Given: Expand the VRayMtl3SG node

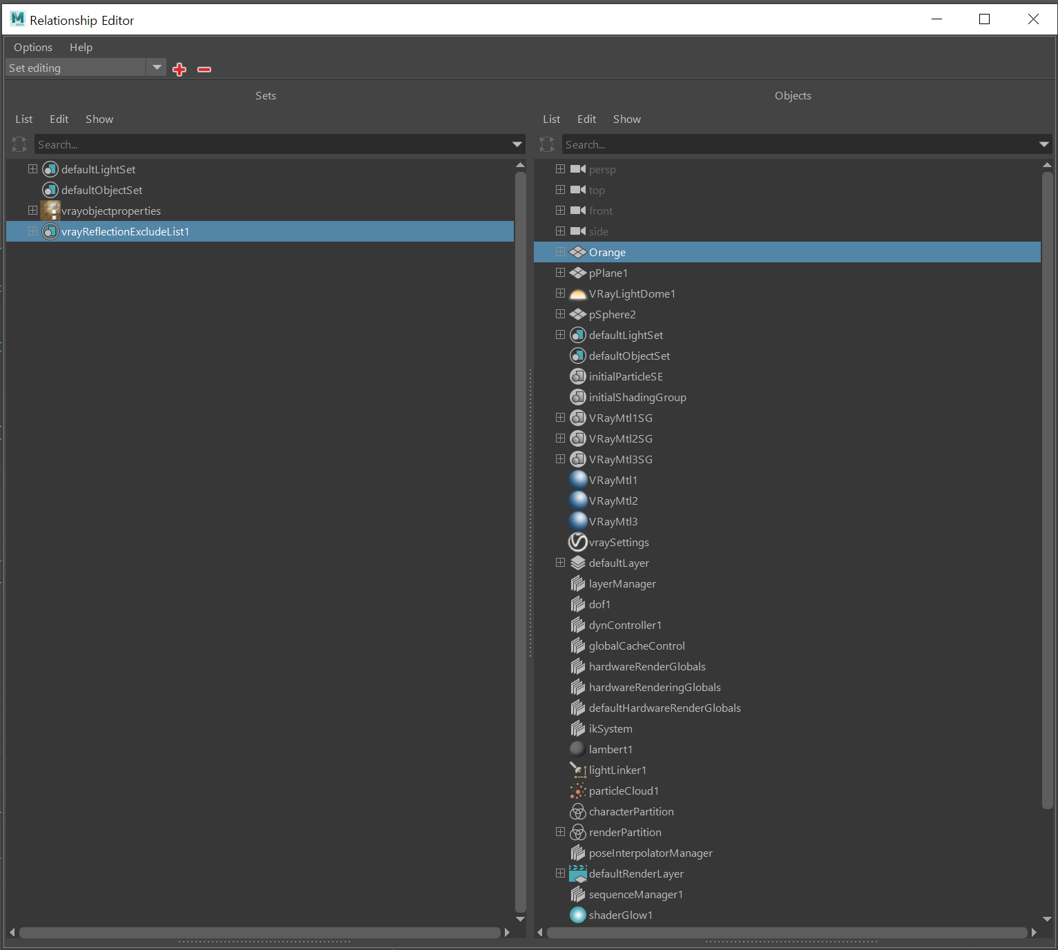Looking at the screenshot, I should point(560,458).
